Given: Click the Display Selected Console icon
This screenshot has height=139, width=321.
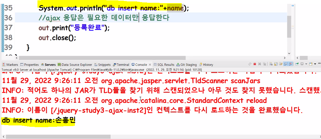Looking at the screenshot, I should [x=302, y=64].
